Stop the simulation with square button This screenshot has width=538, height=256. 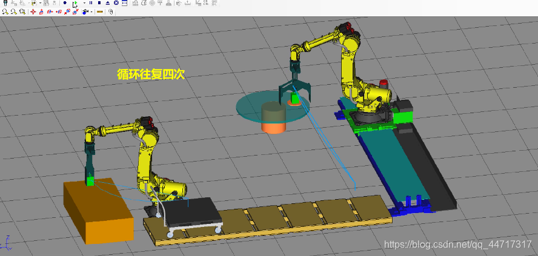tap(99, 3)
